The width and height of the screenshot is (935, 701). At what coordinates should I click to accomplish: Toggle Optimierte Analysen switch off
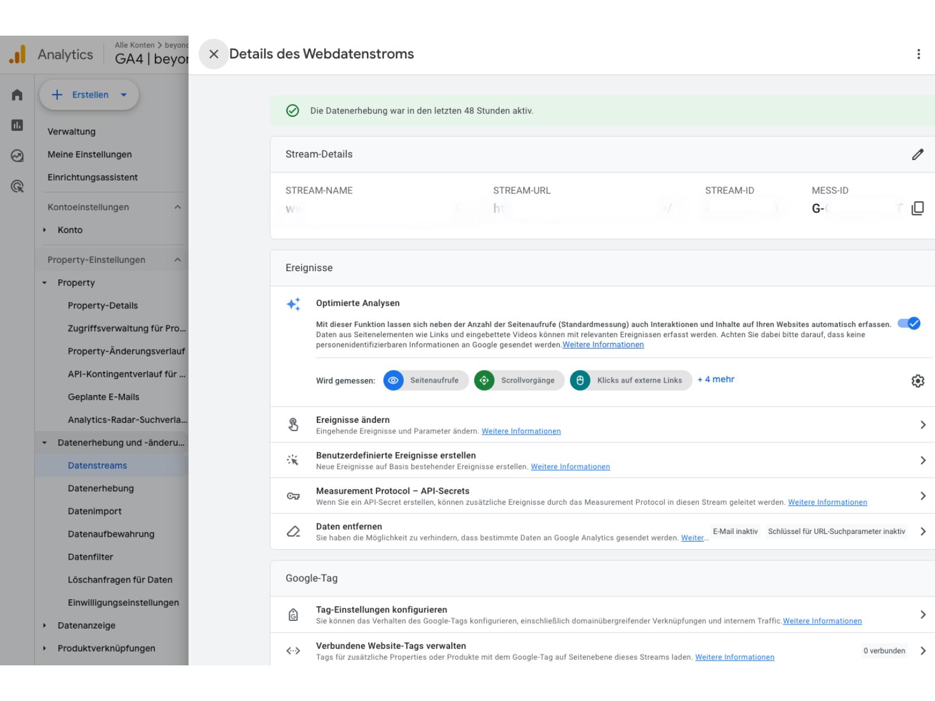909,324
